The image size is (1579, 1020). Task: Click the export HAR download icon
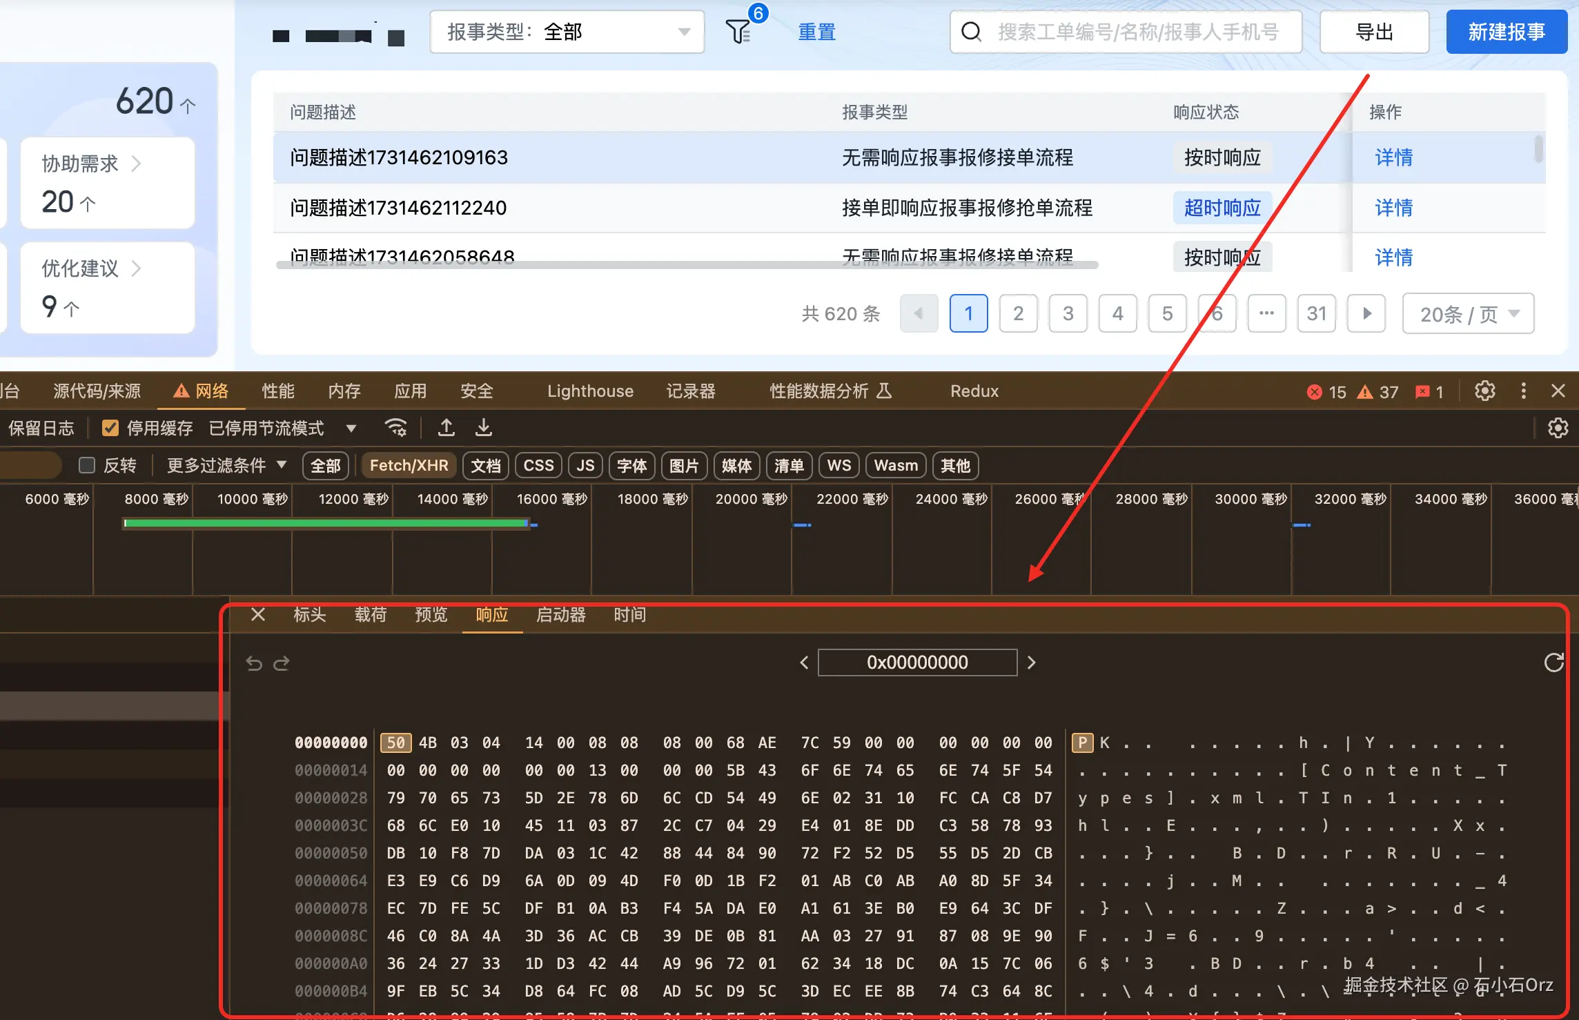click(484, 428)
